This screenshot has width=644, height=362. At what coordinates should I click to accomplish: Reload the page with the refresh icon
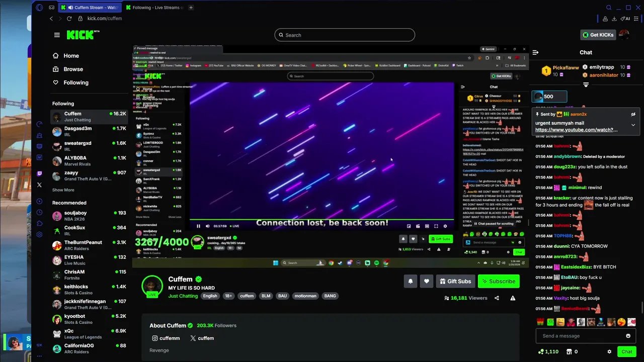[x=69, y=19]
